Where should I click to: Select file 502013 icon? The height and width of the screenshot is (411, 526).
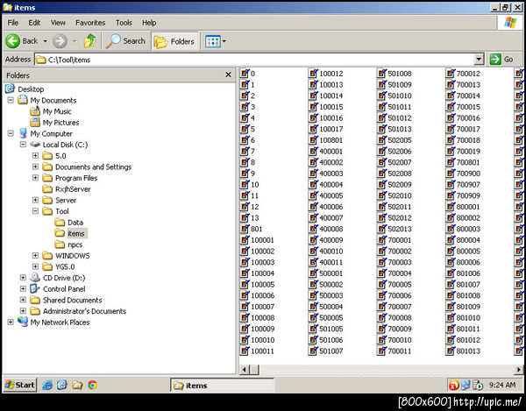(x=381, y=229)
